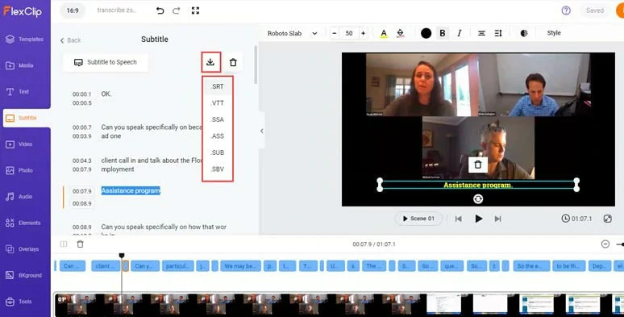This screenshot has height=317, width=624.
Task: Go Back from the Subtitle panel
Action: pyautogui.click(x=70, y=40)
